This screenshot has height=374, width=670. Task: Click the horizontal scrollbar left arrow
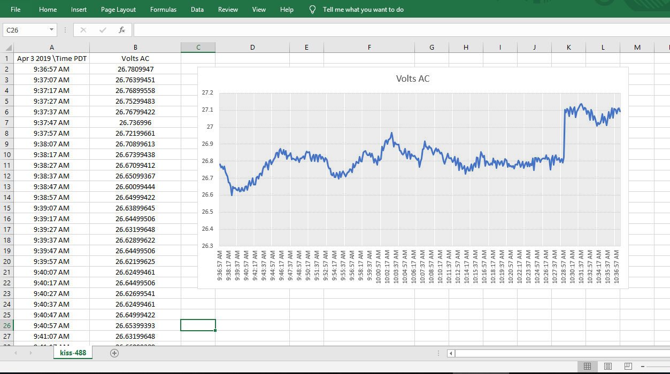click(451, 353)
